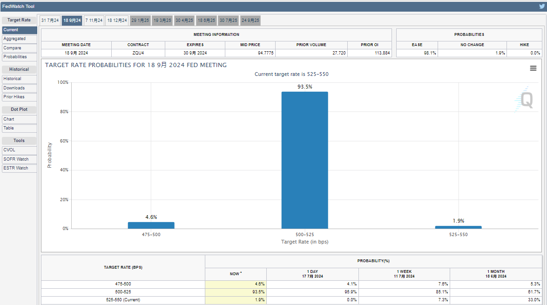Image resolution: width=547 pixels, height=305 pixels.
Task: Click the Current target rate subtitle
Action: 291,75
